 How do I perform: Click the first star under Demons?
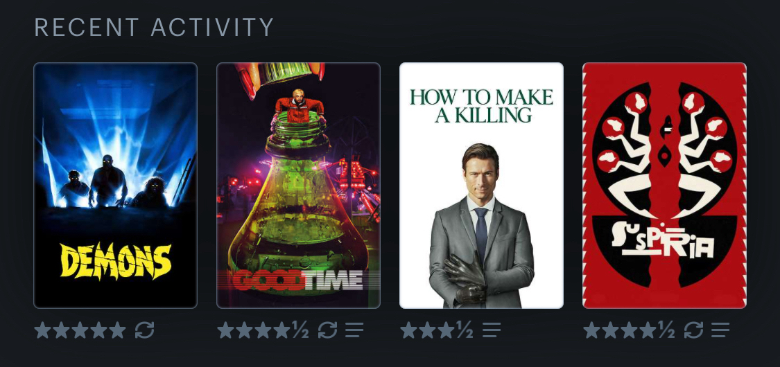tap(42, 330)
